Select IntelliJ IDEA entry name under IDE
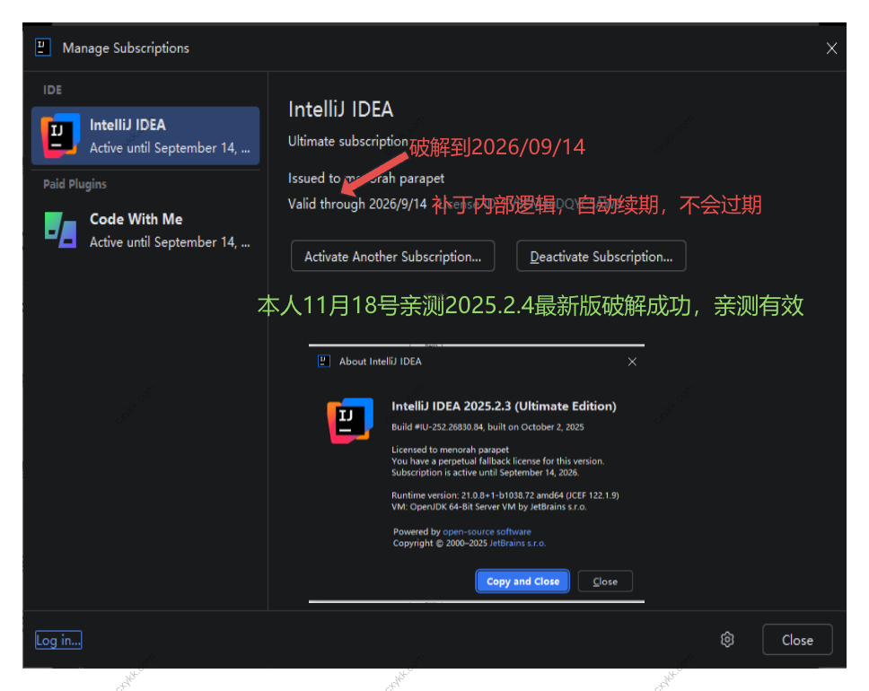The width and height of the screenshot is (869, 691). [127, 126]
